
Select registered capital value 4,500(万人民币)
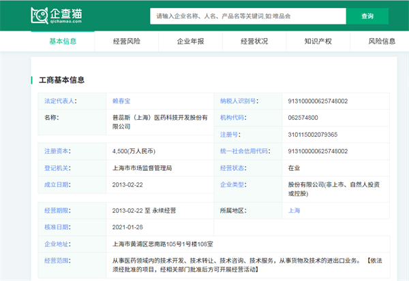point(134,151)
